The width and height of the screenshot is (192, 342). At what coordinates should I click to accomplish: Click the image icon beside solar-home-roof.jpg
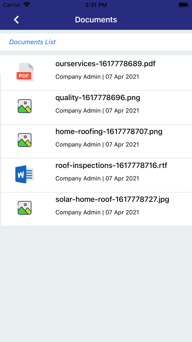coord(24,208)
